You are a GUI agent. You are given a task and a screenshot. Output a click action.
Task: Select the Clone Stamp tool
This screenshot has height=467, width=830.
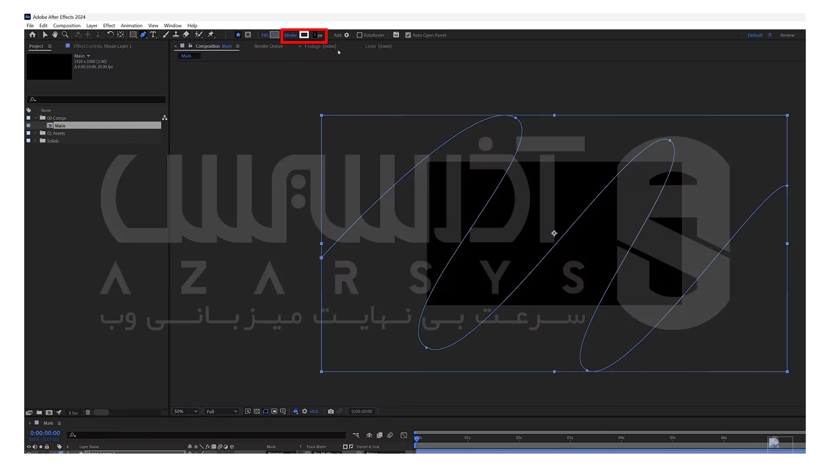pos(176,35)
